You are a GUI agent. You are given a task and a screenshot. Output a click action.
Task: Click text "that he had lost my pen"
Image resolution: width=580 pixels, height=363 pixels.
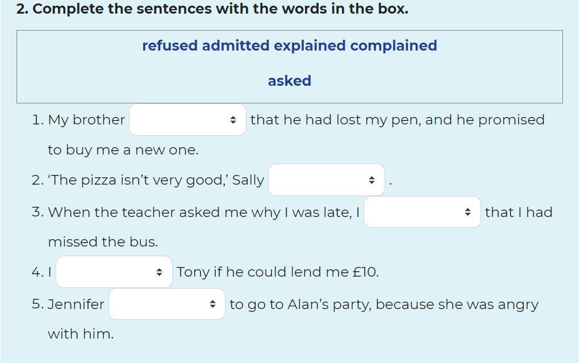(336, 120)
